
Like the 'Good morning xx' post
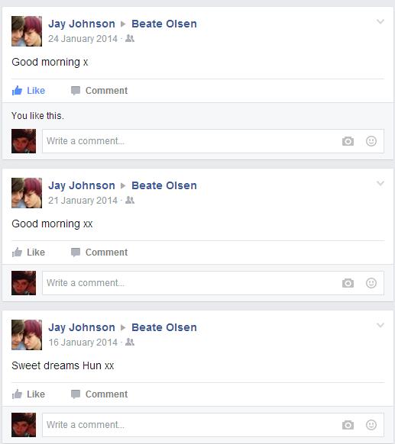[x=28, y=253]
